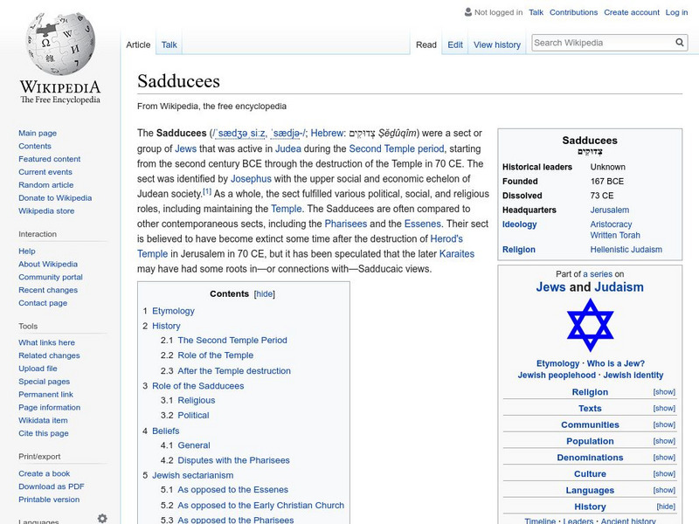Open the user Talk link at top
Image resolution: width=699 pixels, height=524 pixels.
(536, 12)
